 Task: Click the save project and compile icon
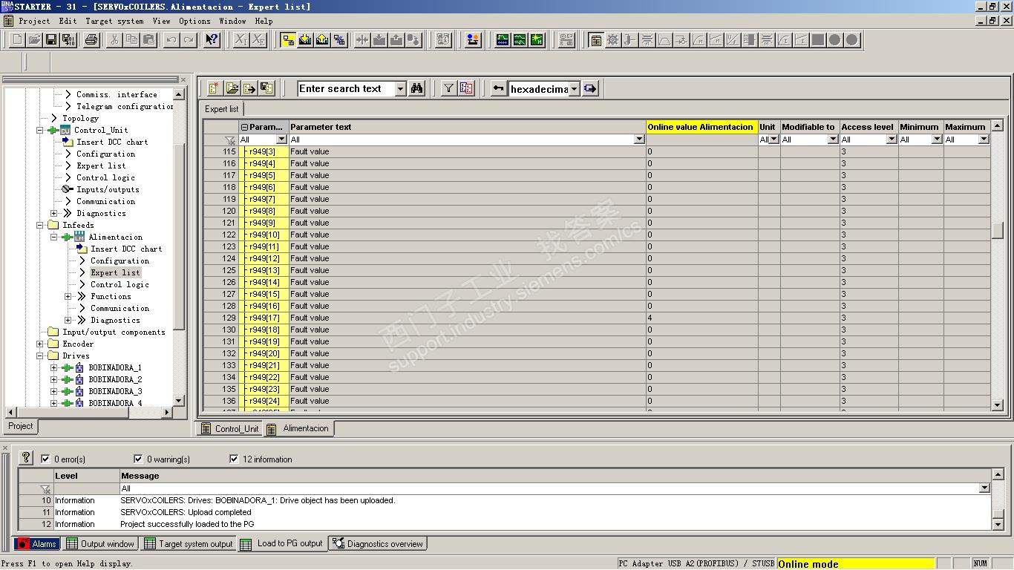point(68,40)
